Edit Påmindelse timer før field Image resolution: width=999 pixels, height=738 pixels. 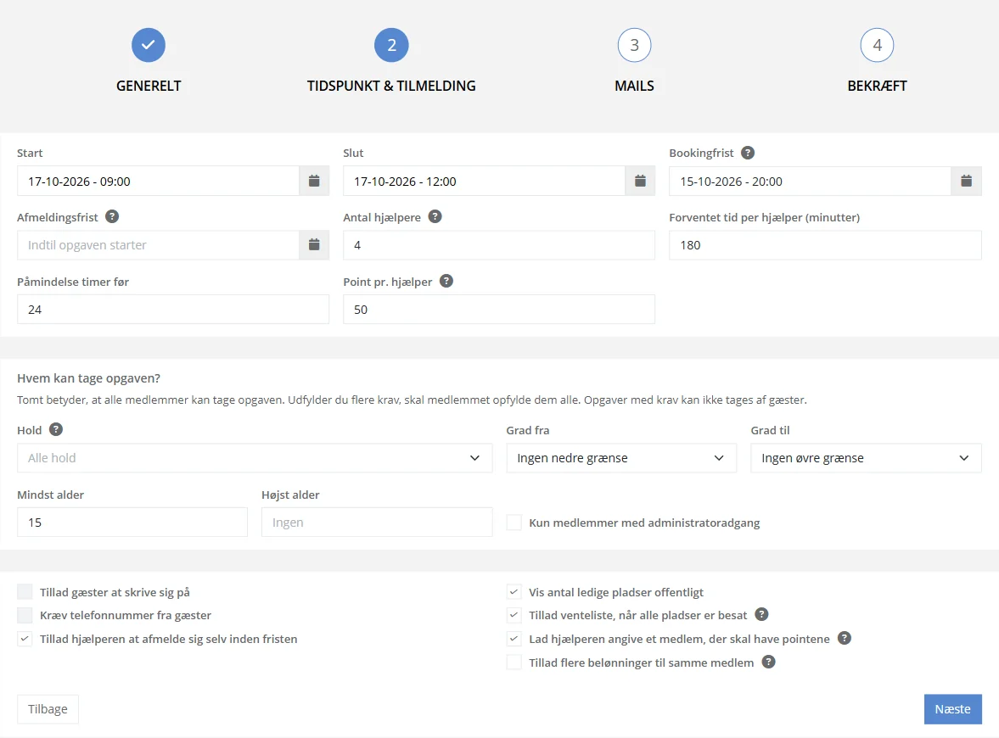coord(173,310)
